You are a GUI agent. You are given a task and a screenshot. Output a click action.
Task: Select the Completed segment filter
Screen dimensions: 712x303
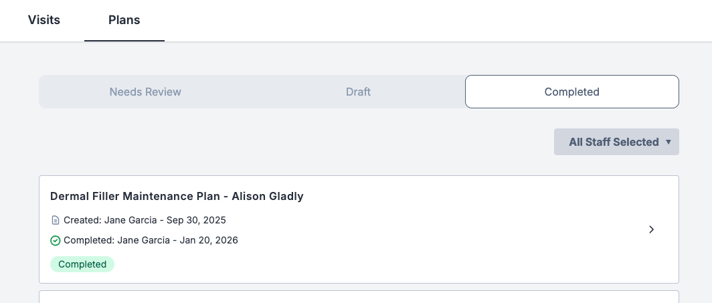coord(571,92)
